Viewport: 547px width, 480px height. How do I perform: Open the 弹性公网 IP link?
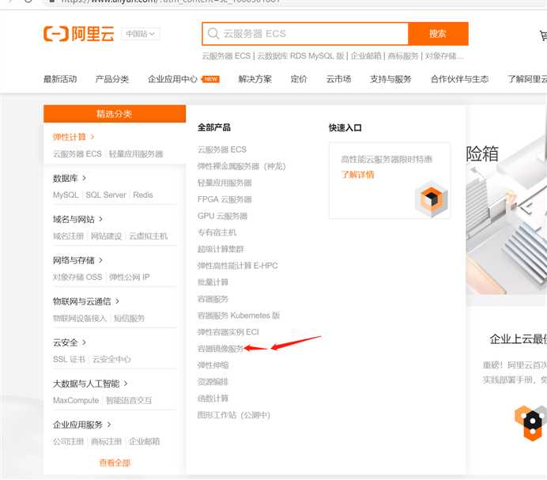pyautogui.click(x=130, y=278)
